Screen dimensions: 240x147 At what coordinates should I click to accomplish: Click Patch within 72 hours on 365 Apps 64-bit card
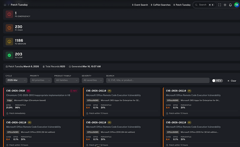click(178, 113)
